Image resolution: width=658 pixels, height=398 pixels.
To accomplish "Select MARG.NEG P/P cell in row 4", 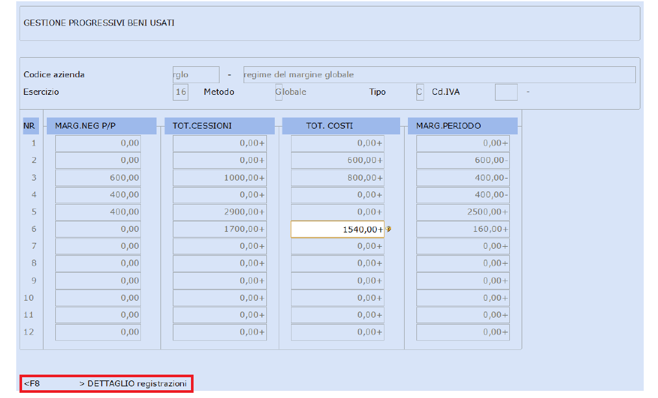I will coord(98,195).
